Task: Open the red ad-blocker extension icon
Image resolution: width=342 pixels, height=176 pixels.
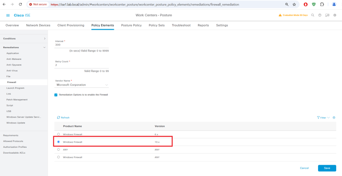Action: 306,4
